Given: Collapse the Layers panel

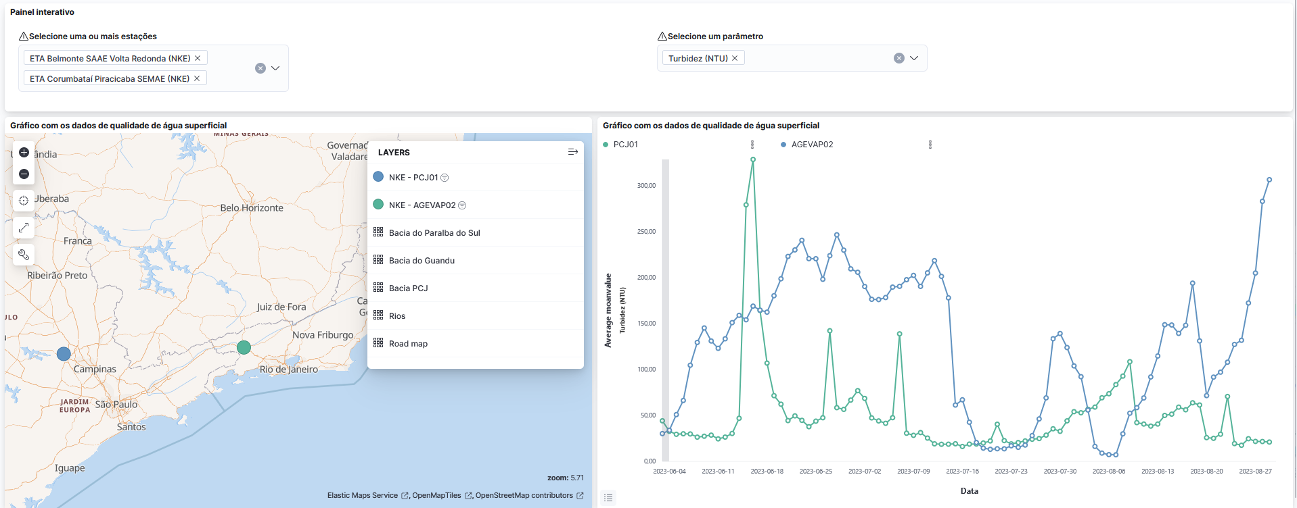Looking at the screenshot, I should tap(572, 153).
